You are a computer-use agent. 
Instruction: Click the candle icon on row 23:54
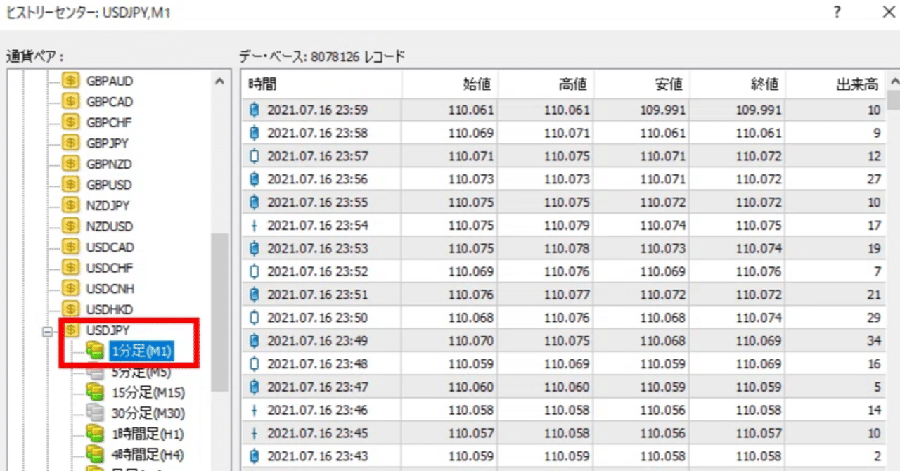pos(255,226)
